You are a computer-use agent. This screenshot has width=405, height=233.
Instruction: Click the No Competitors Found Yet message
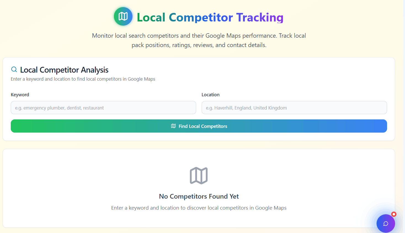click(199, 196)
